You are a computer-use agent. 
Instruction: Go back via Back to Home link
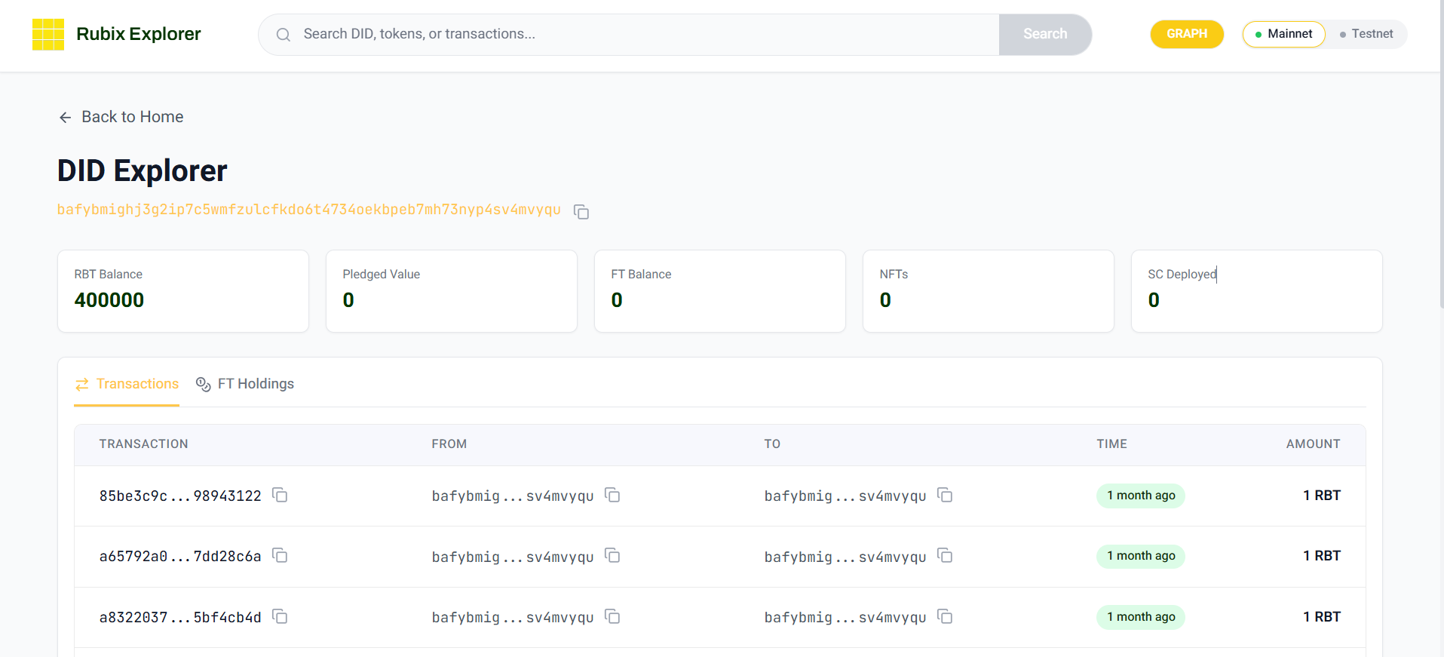(121, 117)
